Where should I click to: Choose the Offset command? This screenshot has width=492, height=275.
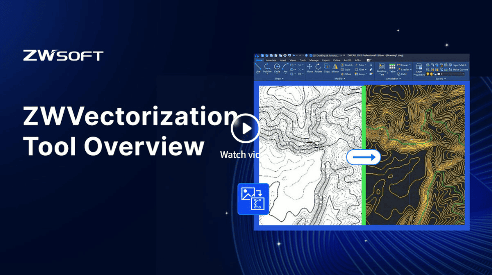click(347, 74)
